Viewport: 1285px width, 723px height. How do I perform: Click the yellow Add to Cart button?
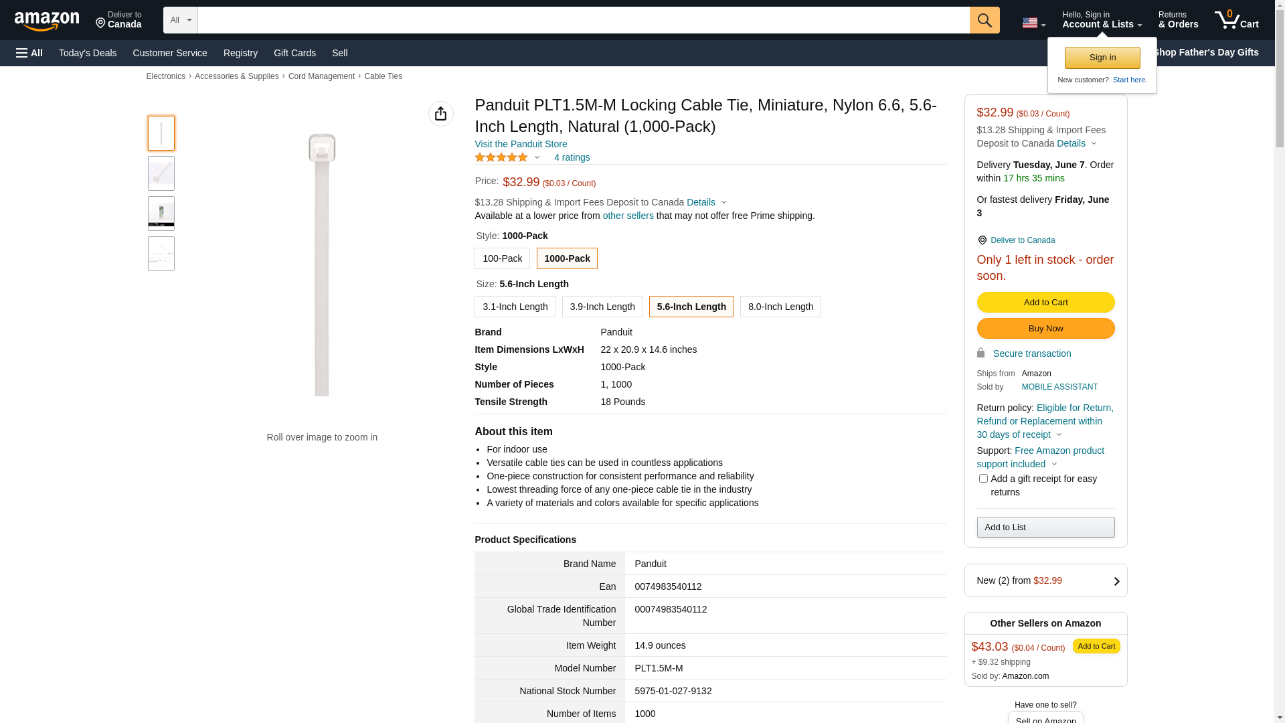pos(1045,303)
